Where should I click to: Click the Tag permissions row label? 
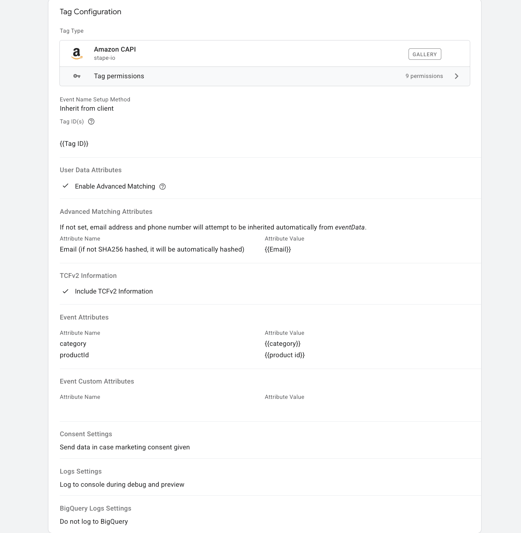(119, 76)
